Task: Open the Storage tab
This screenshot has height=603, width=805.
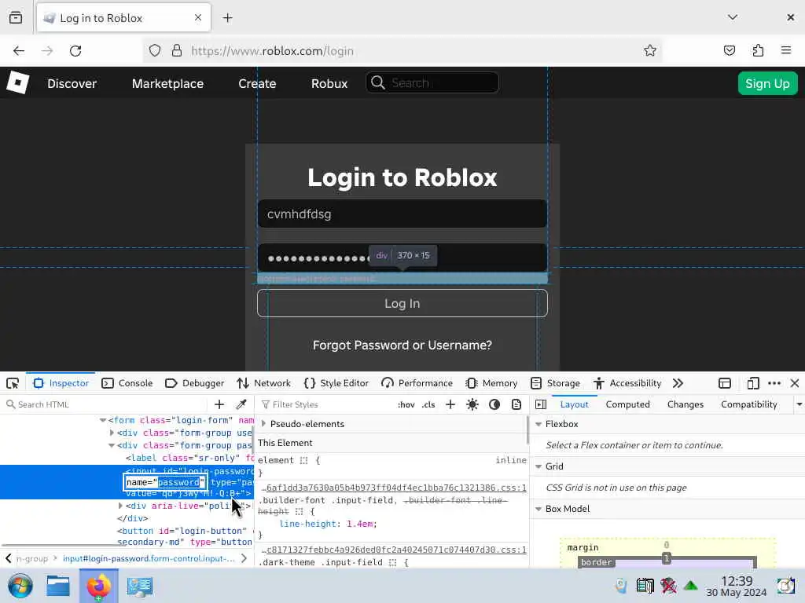Action: point(555,383)
